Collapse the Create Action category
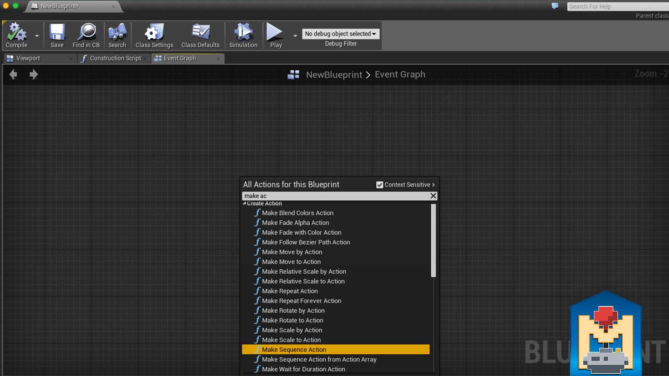 pyautogui.click(x=245, y=203)
